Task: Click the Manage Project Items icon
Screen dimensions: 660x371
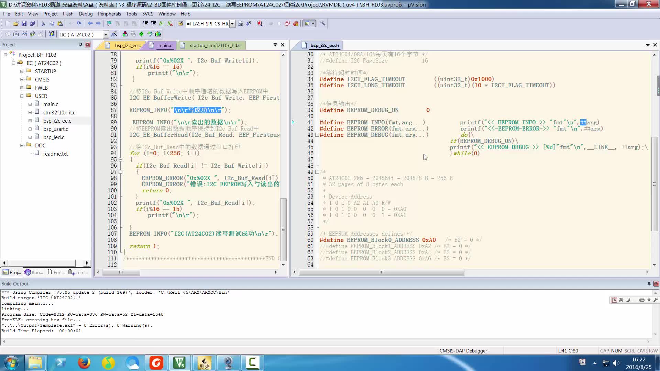Action: click(x=125, y=34)
